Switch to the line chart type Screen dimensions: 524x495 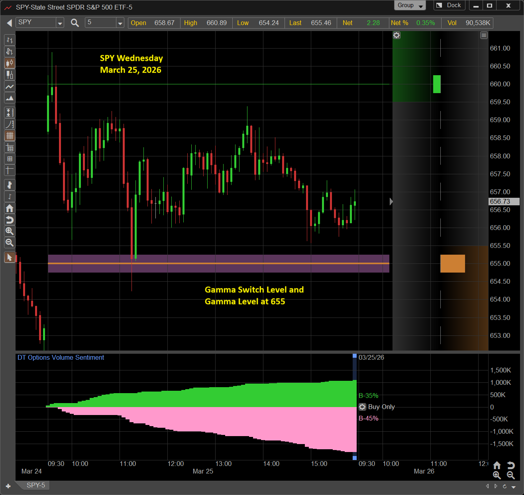point(10,86)
